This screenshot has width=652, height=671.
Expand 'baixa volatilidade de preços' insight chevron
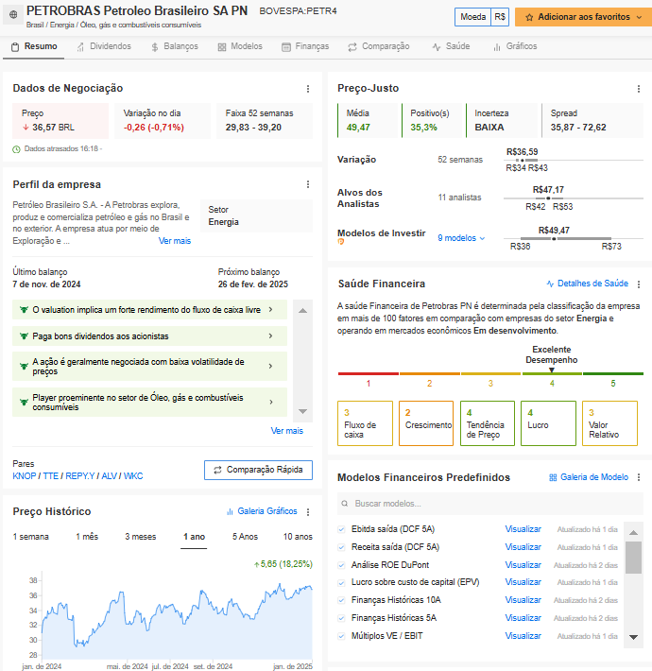coord(270,366)
